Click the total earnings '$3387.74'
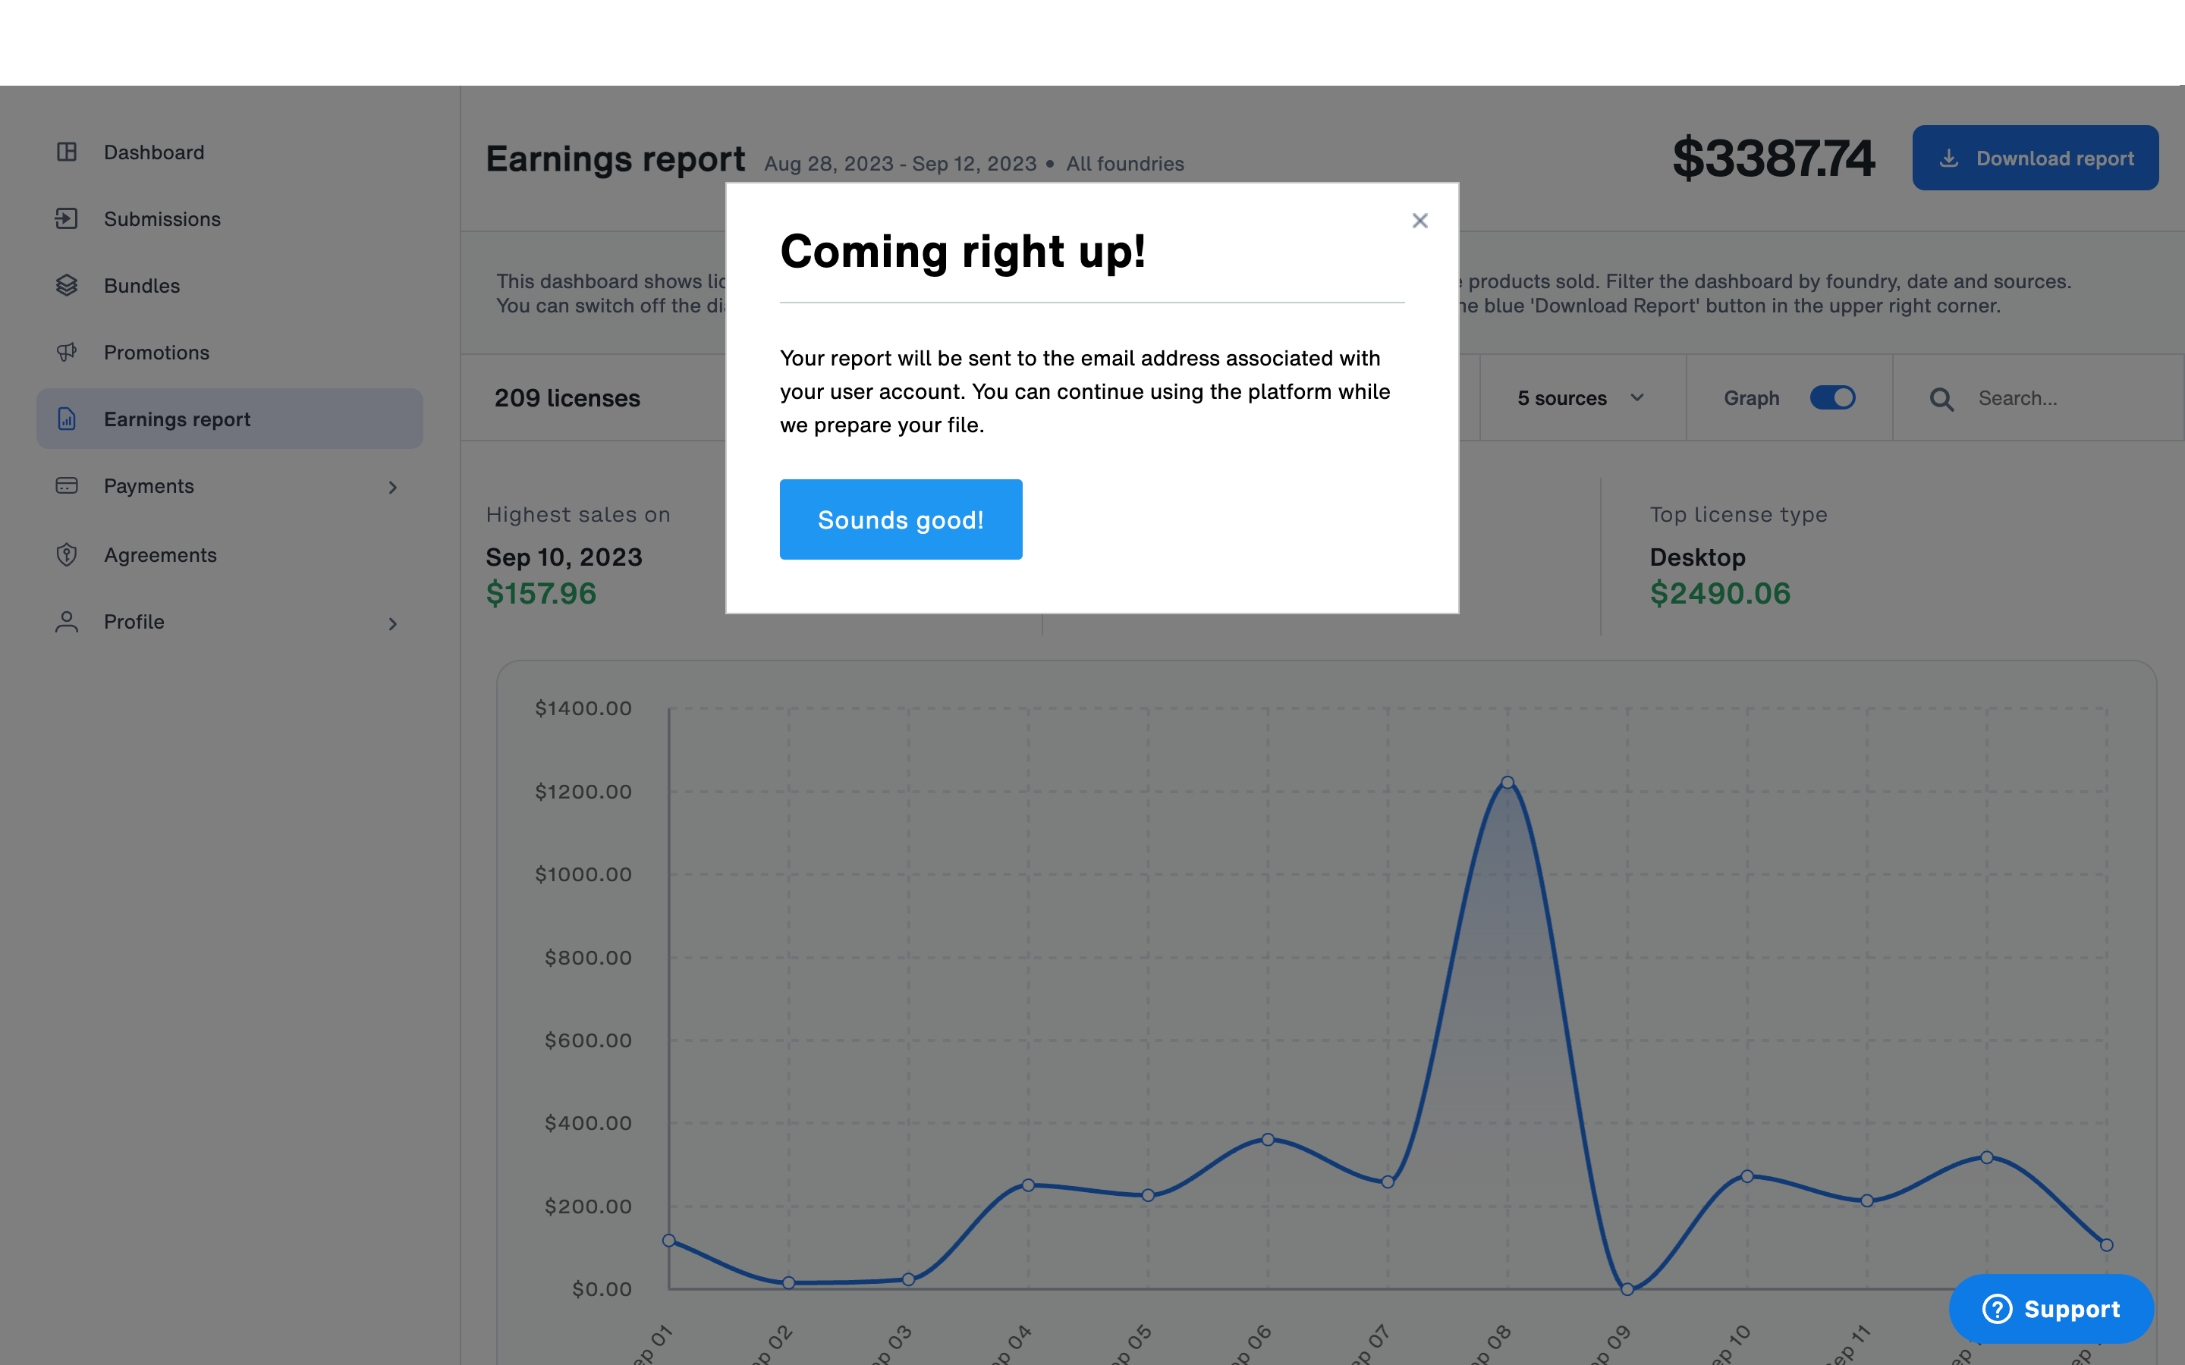 [1773, 158]
